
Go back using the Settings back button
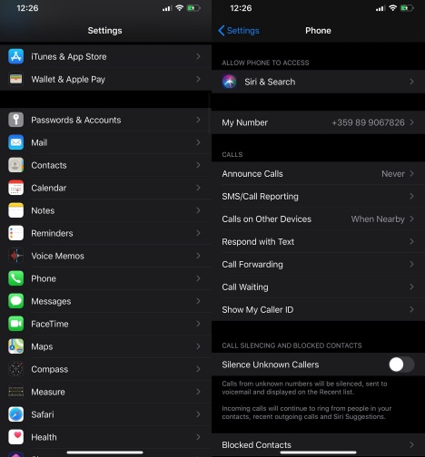point(239,31)
